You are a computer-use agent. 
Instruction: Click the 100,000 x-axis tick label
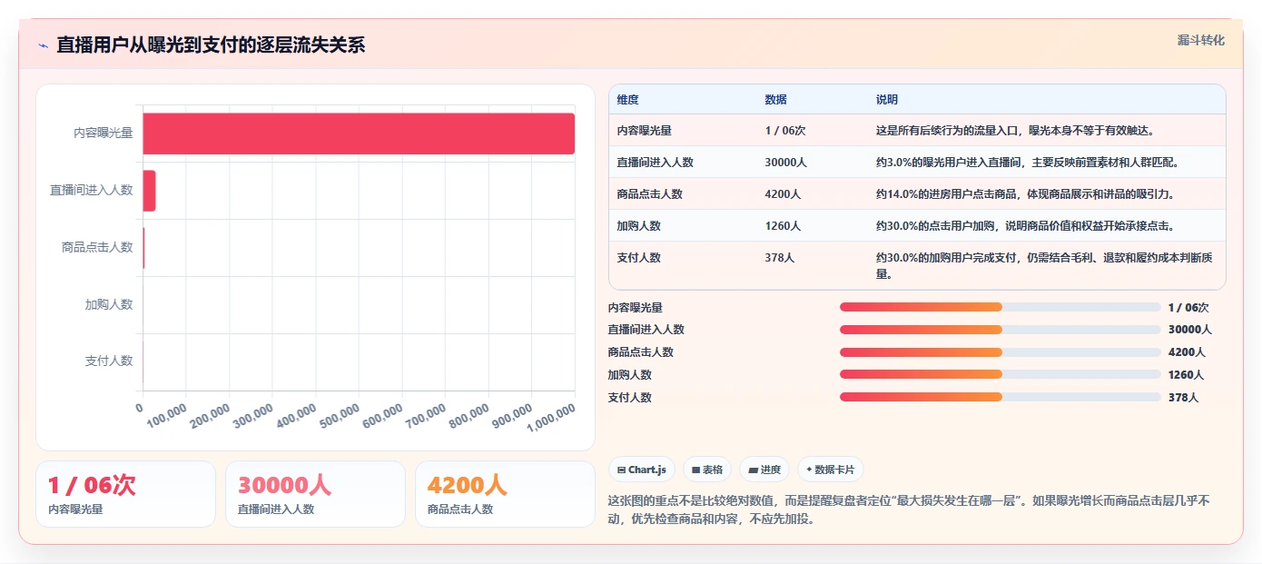click(167, 416)
